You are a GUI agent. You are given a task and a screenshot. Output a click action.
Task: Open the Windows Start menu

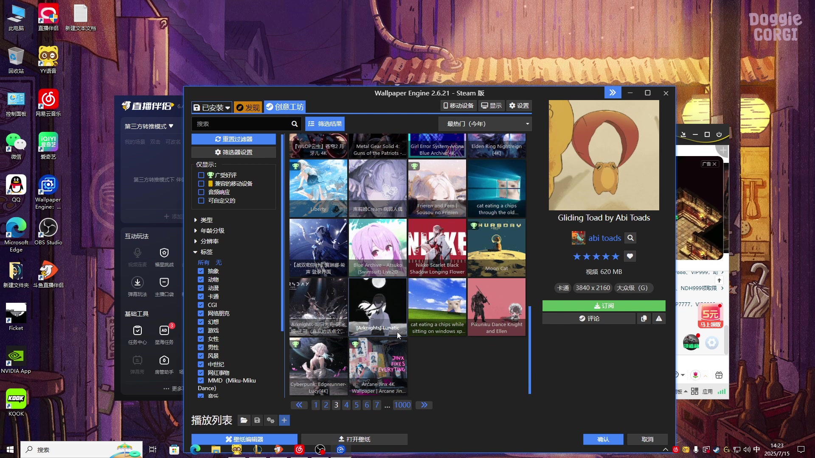point(10,450)
